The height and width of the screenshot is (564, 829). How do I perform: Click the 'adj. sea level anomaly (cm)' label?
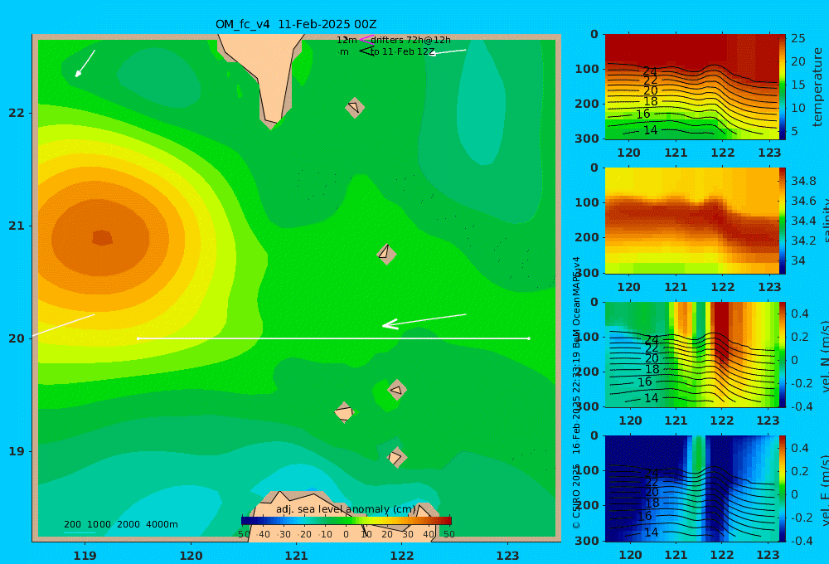coord(347,509)
